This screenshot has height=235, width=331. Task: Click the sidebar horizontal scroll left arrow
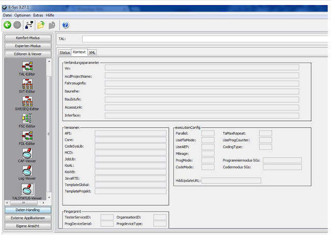coord(7,203)
